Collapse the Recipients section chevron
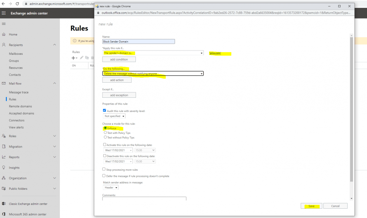367x218 pixels. (54, 45)
